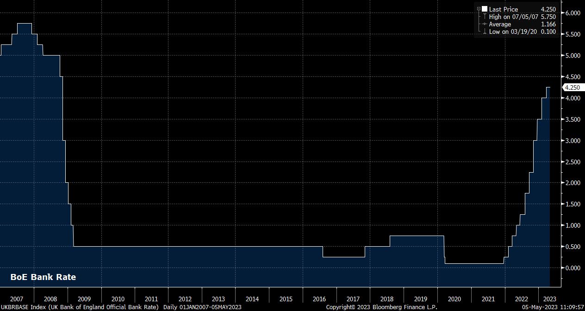Click the 2011 label on the time axis

point(151,299)
